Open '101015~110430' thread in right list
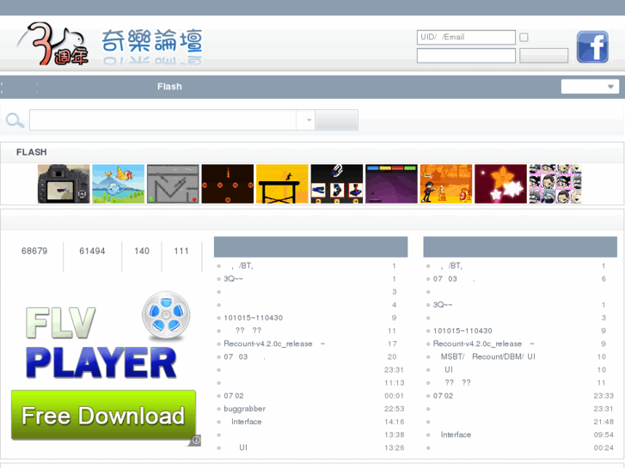This screenshot has width=625, height=468. click(x=463, y=331)
